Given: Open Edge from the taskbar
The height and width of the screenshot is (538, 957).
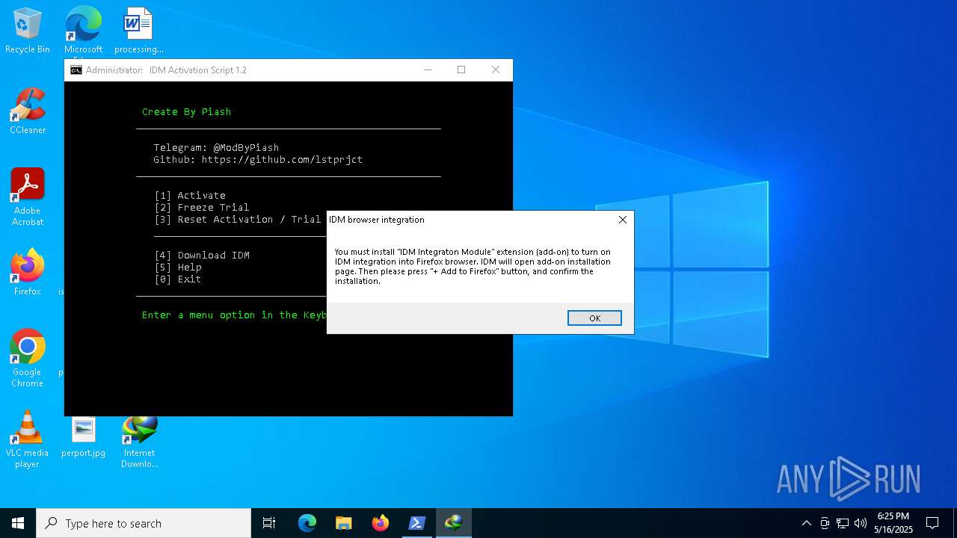Looking at the screenshot, I should click(307, 523).
